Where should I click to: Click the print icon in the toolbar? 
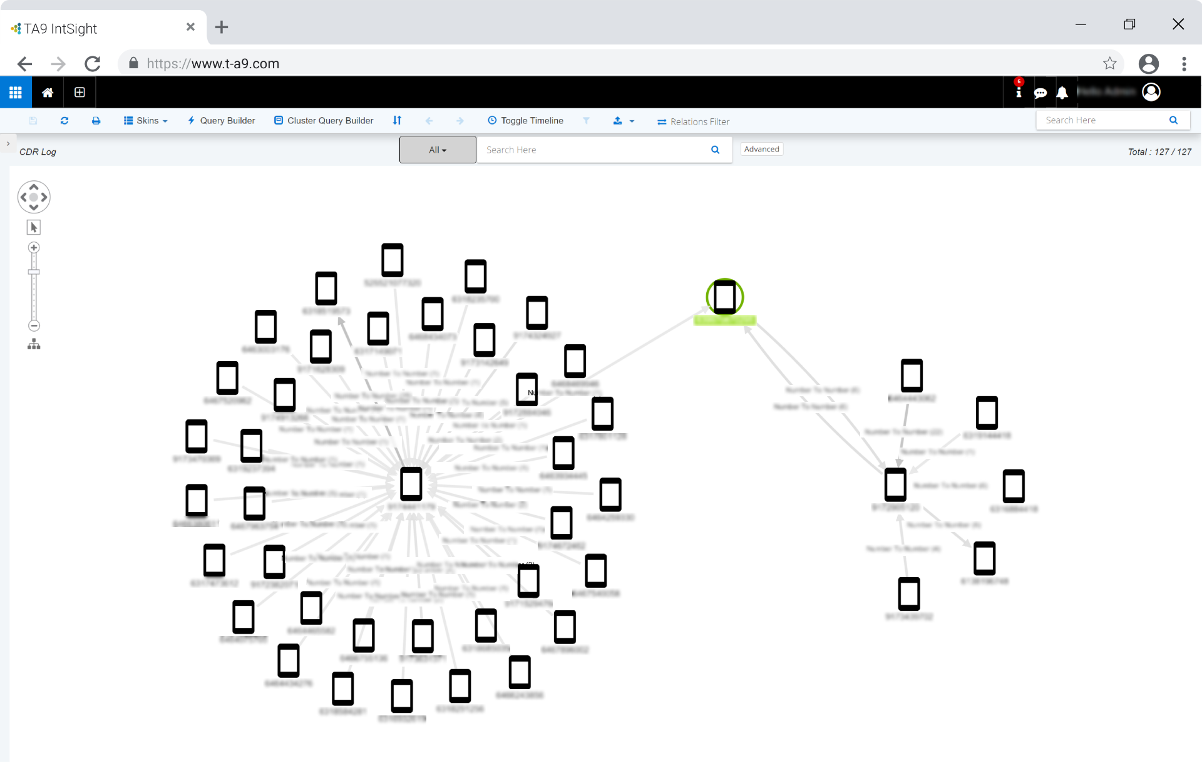click(96, 121)
